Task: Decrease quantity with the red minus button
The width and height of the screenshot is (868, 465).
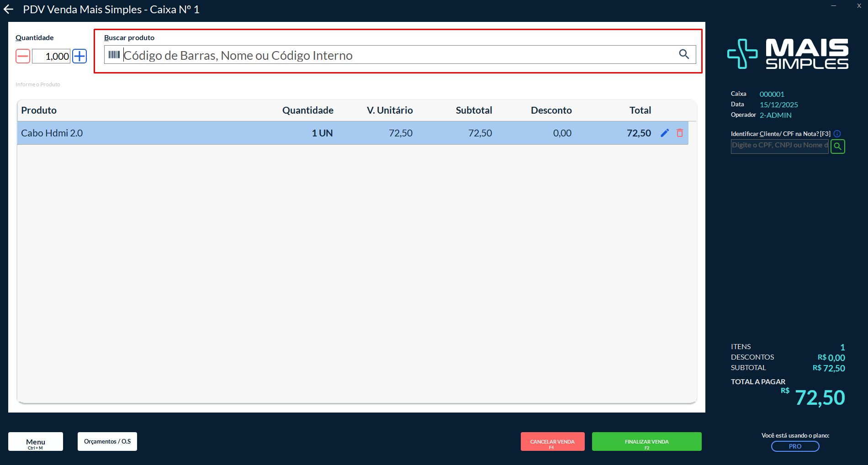Action: (x=23, y=56)
